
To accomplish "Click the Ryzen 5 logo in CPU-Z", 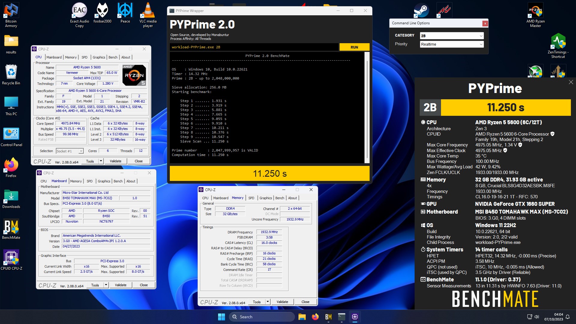I will [134, 75].
